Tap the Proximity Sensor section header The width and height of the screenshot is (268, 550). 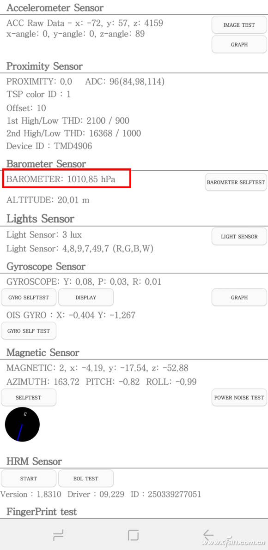45,66
